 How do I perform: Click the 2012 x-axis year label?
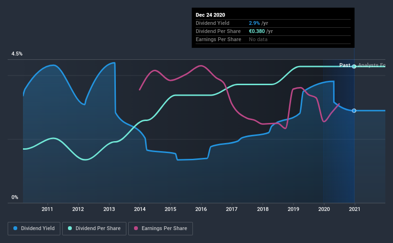[78, 209]
